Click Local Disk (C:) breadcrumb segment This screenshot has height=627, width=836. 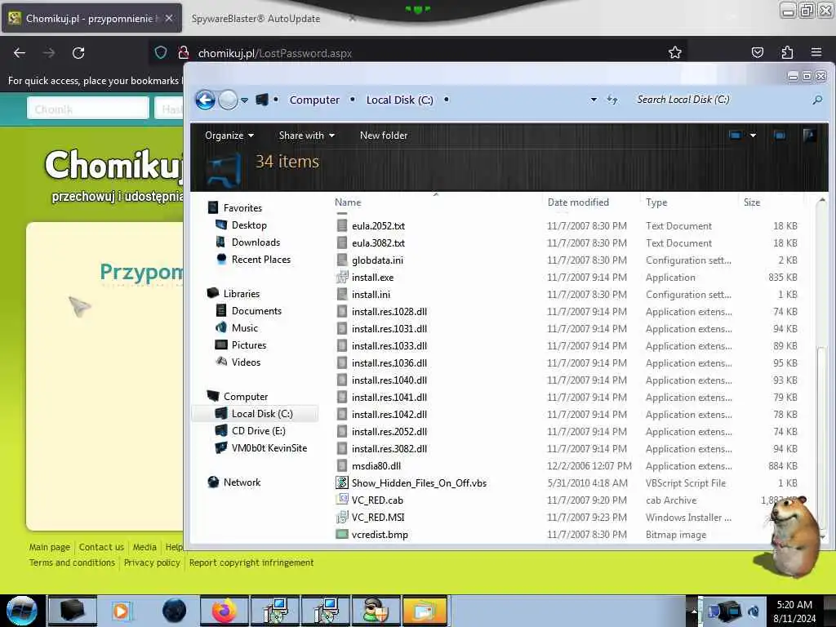(x=399, y=100)
